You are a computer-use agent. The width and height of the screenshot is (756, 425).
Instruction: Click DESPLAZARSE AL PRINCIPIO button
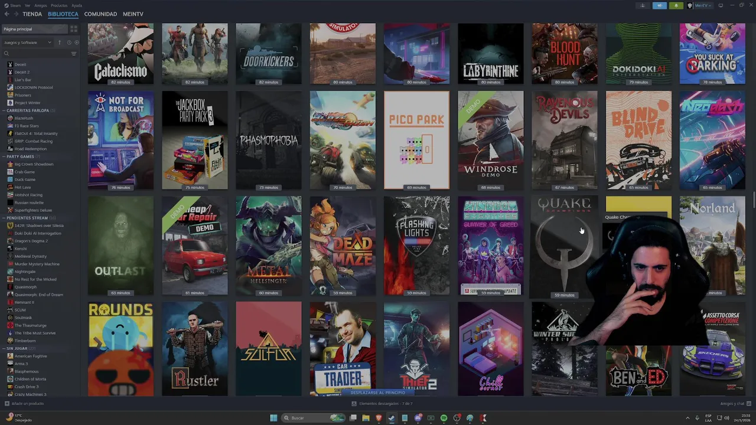378,393
